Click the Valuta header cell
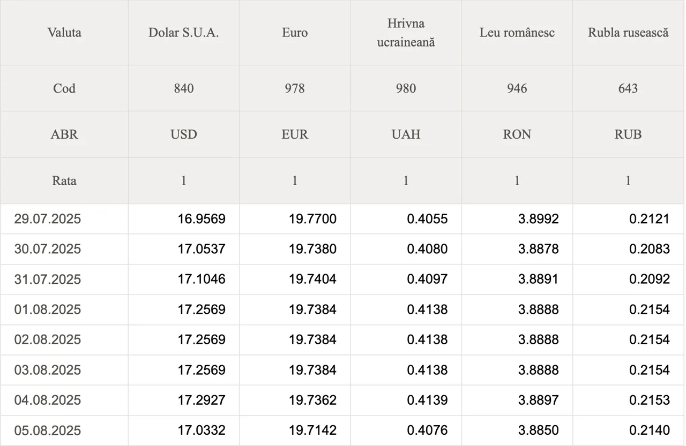686x446 pixels. [x=64, y=33]
